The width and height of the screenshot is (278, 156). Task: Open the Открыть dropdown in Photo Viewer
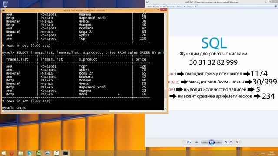pyautogui.click(x=192, y=6)
